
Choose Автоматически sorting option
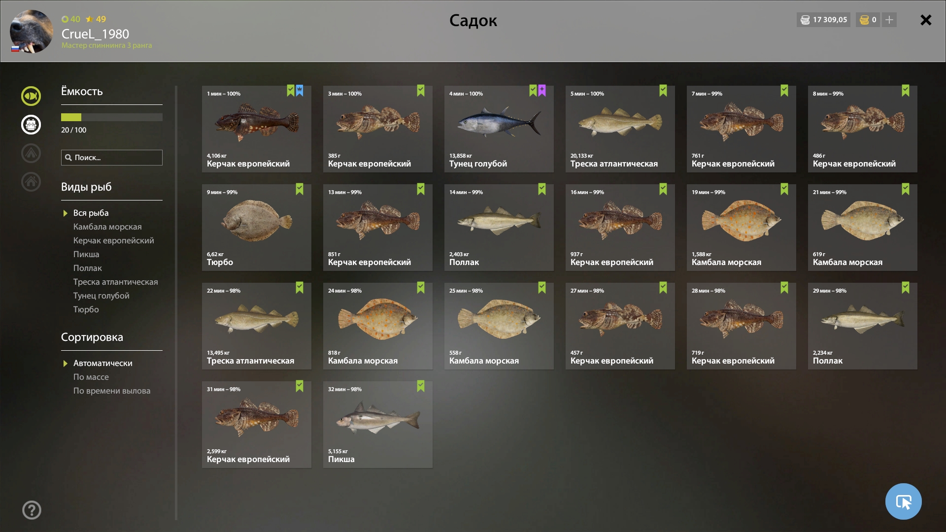coord(102,363)
